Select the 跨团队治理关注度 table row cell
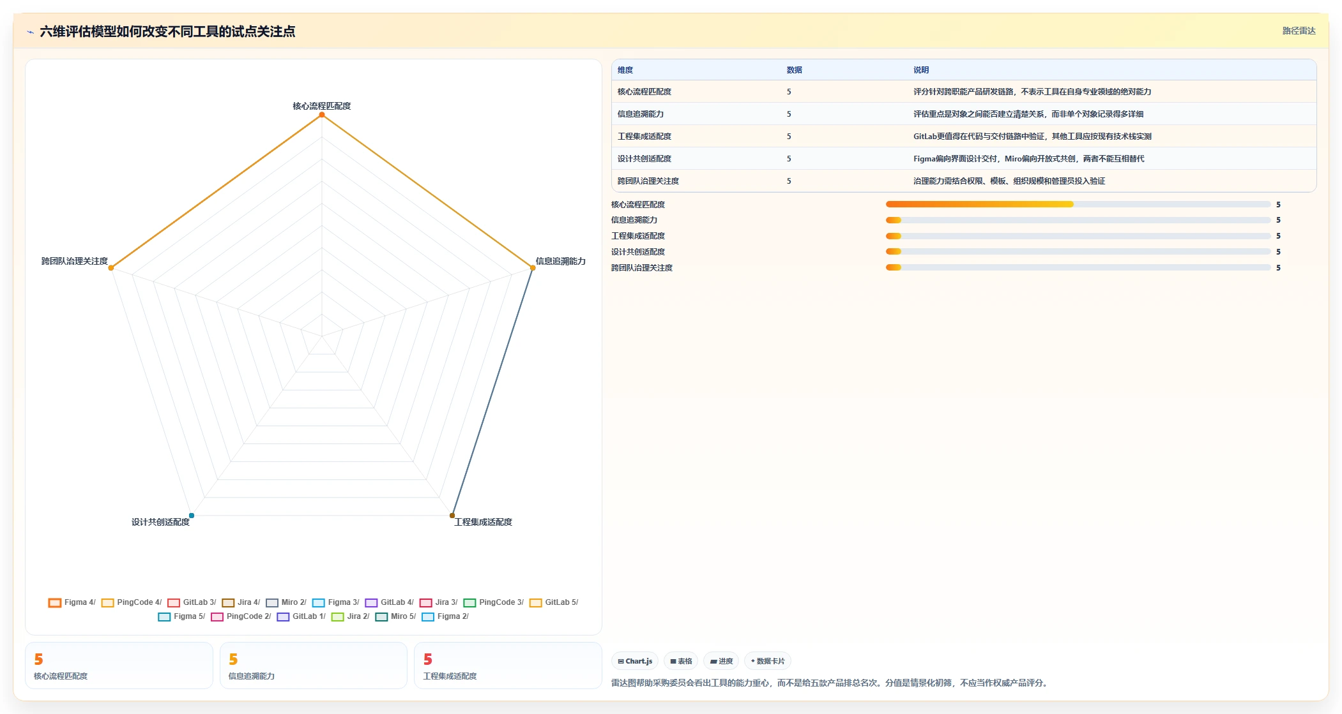This screenshot has height=714, width=1342. (648, 181)
